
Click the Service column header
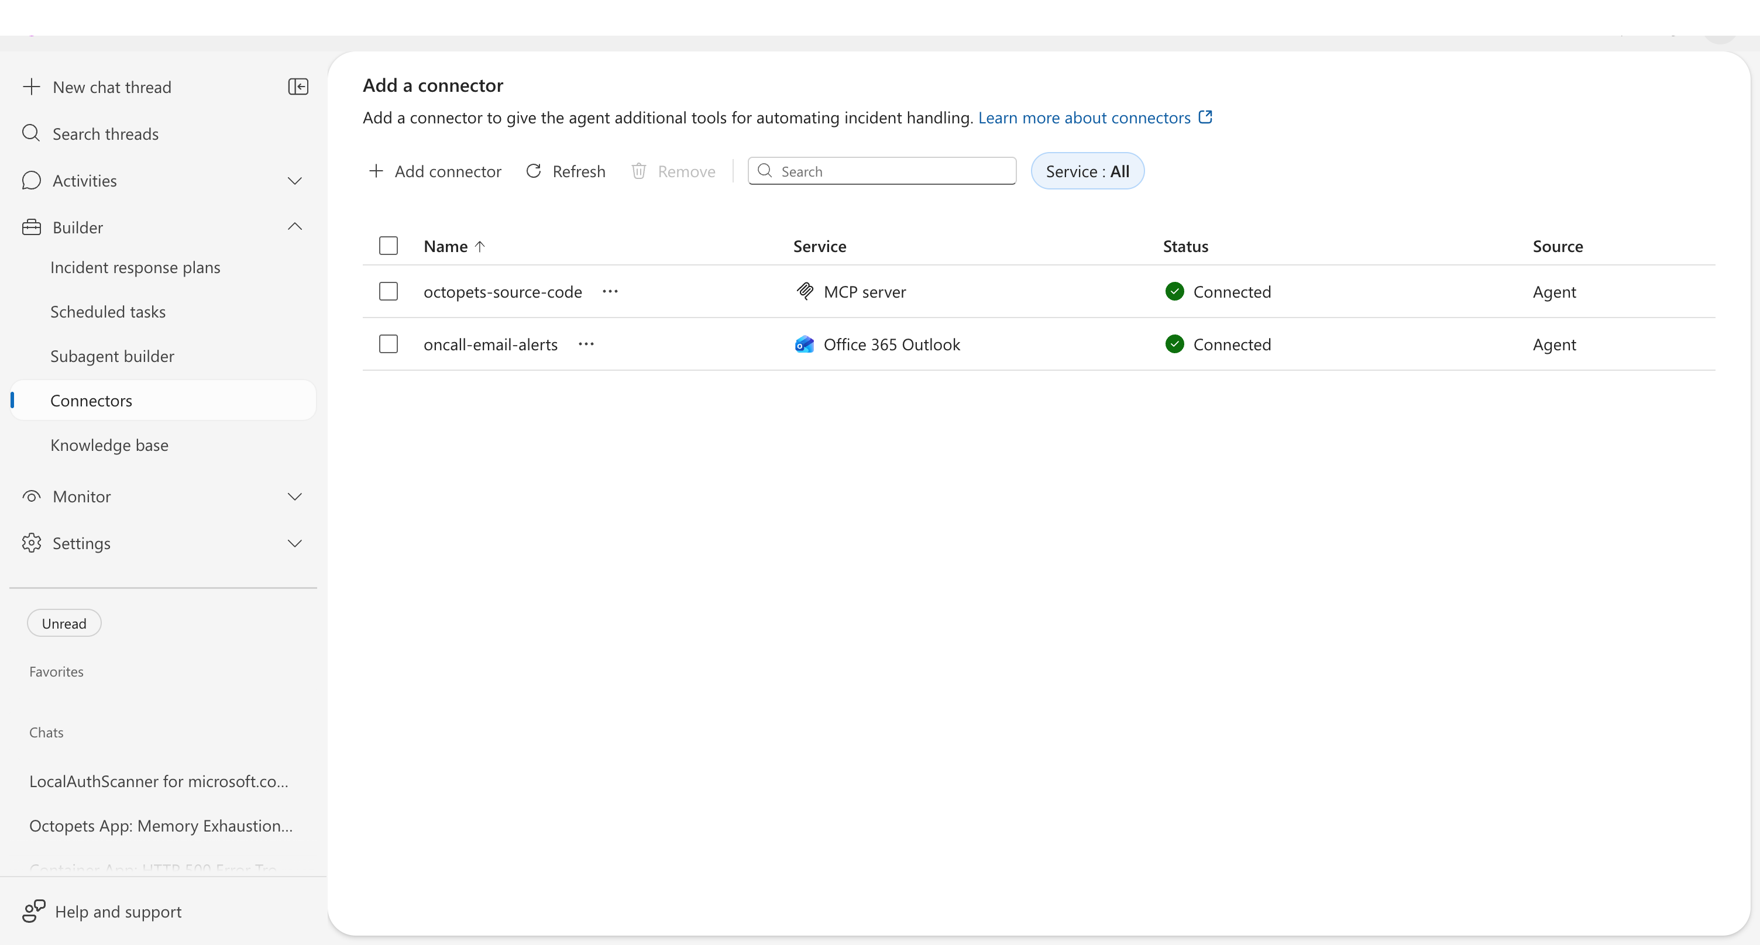tap(819, 247)
